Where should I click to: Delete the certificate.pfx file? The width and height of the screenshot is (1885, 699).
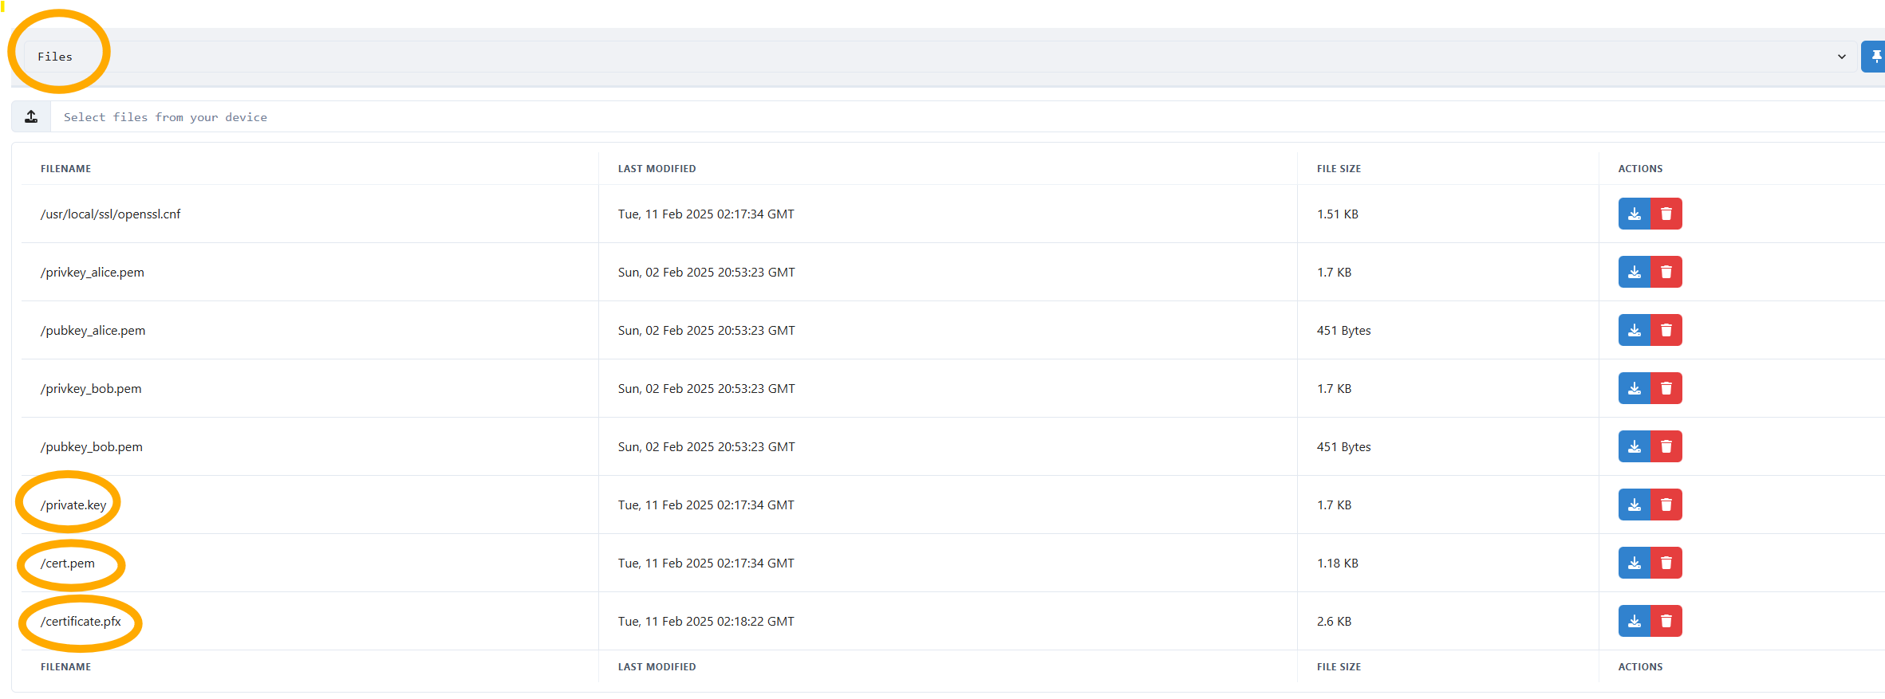[1666, 621]
